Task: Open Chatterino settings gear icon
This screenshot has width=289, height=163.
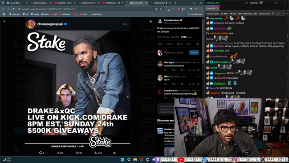Action: click(261, 3)
